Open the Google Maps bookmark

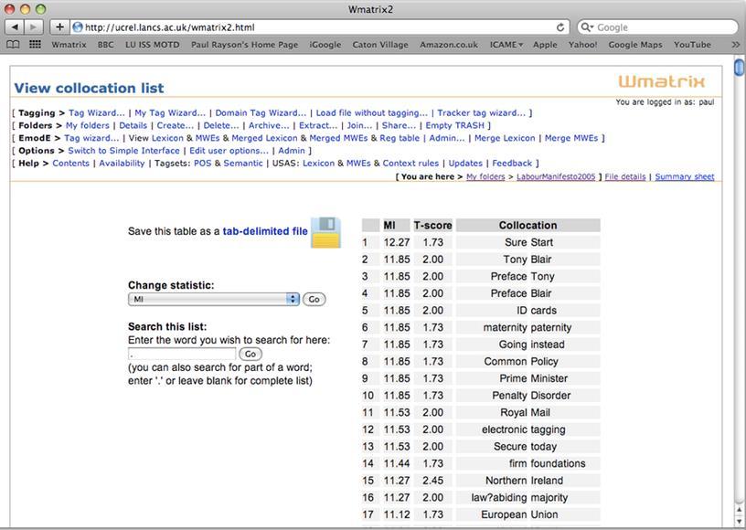(635, 44)
